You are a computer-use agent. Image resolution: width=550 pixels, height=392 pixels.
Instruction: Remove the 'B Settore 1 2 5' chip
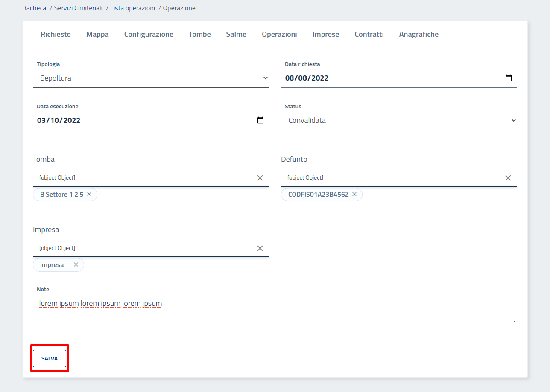89,195
